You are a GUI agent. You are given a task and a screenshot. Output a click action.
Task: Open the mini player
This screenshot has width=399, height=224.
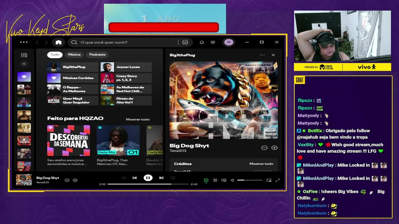click(x=269, y=180)
